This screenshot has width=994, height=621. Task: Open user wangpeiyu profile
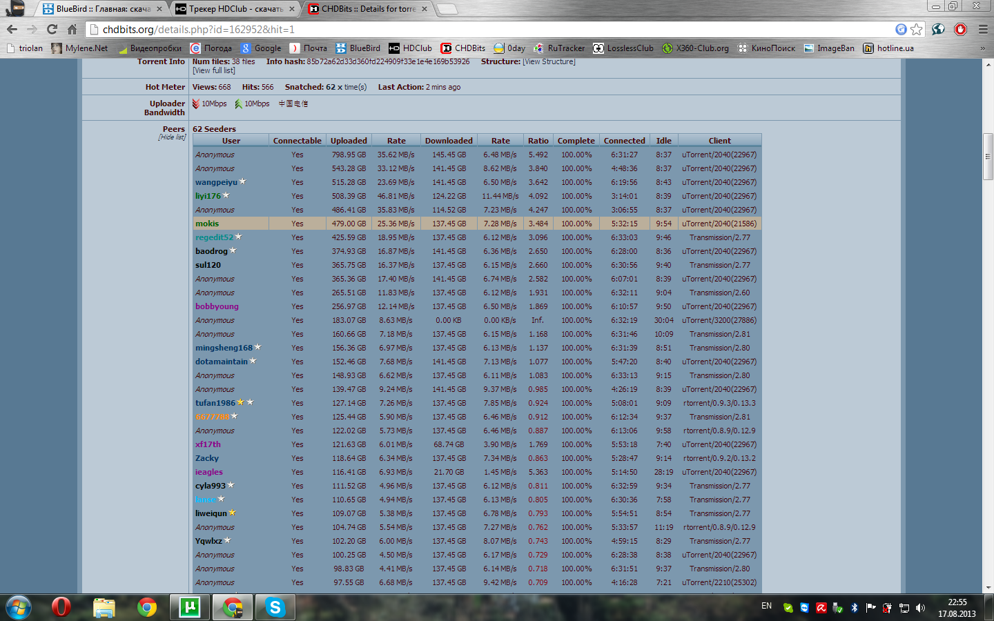216,182
